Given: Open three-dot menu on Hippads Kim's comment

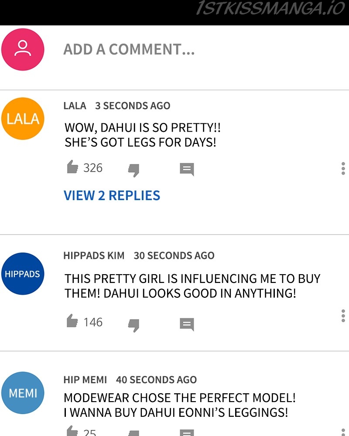Looking at the screenshot, I should pos(343,316).
